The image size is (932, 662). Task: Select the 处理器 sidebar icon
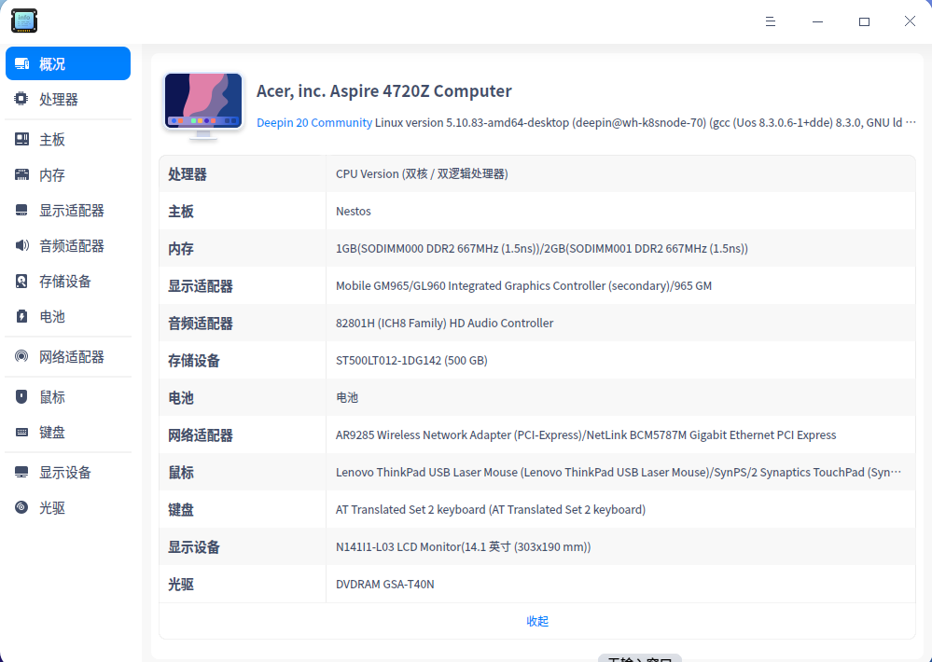coord(21,99)
